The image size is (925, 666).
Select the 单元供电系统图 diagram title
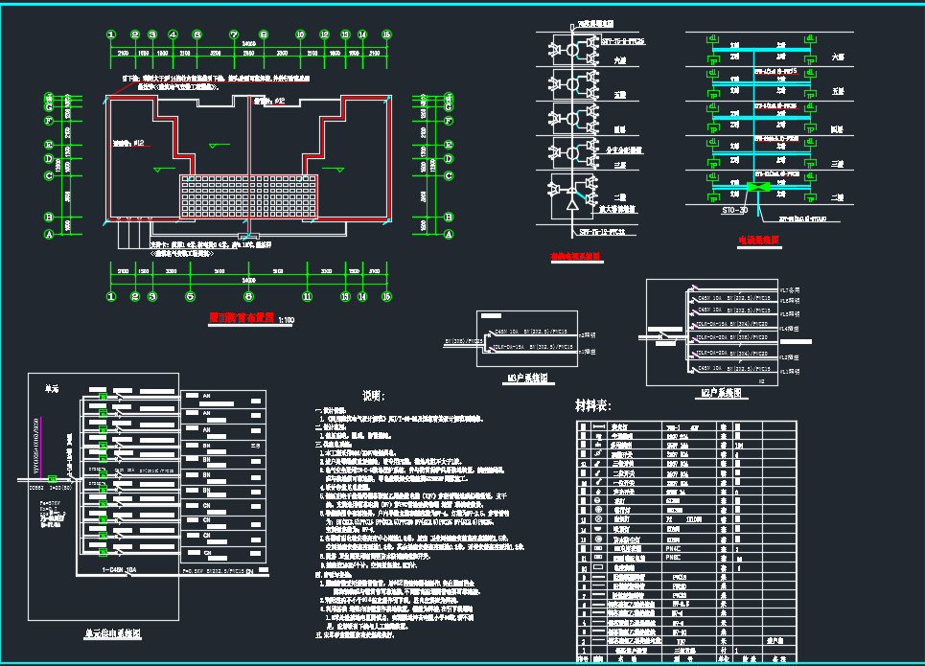click(x=113, y=633)
